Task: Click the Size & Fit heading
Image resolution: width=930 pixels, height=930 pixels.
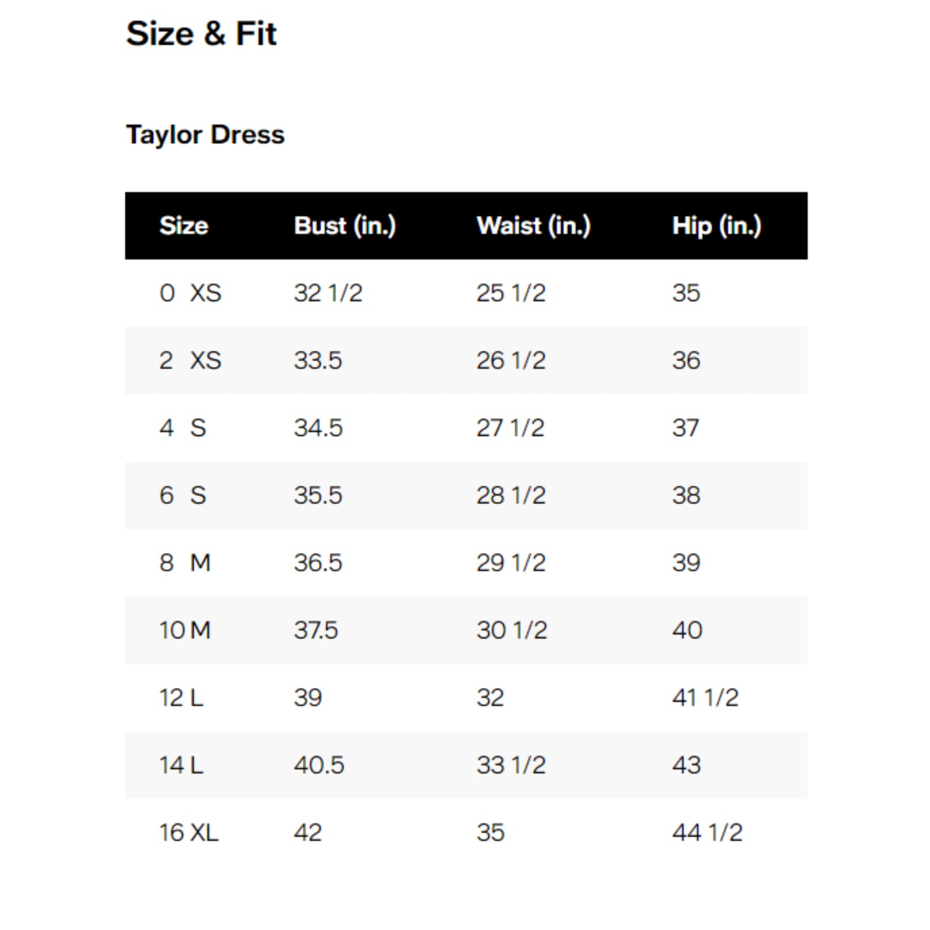Action: [x=201, y=33]
